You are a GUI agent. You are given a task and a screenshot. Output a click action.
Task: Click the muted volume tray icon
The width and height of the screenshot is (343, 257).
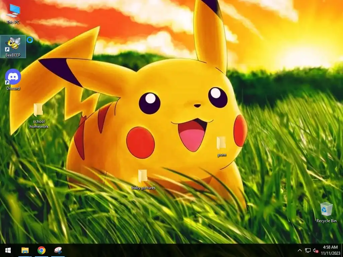tap(316, 250)
